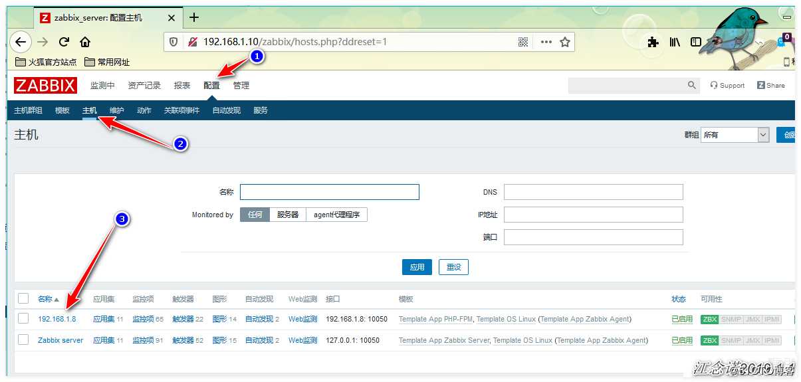Open Zabbix Support link
Viewport: 801px width, 382px height.
tap(727, 85)
